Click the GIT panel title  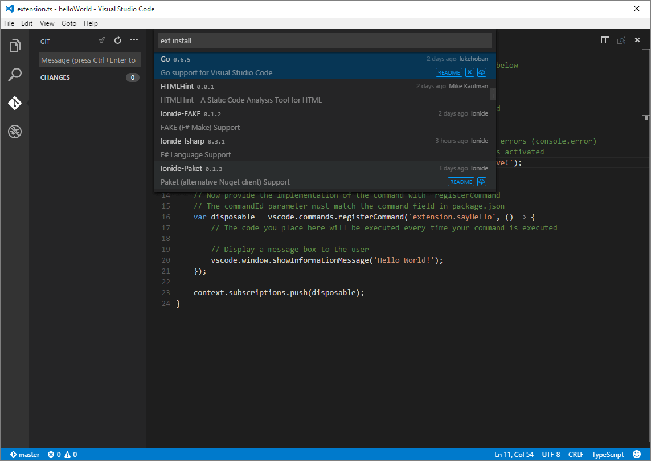pos(45,42)
